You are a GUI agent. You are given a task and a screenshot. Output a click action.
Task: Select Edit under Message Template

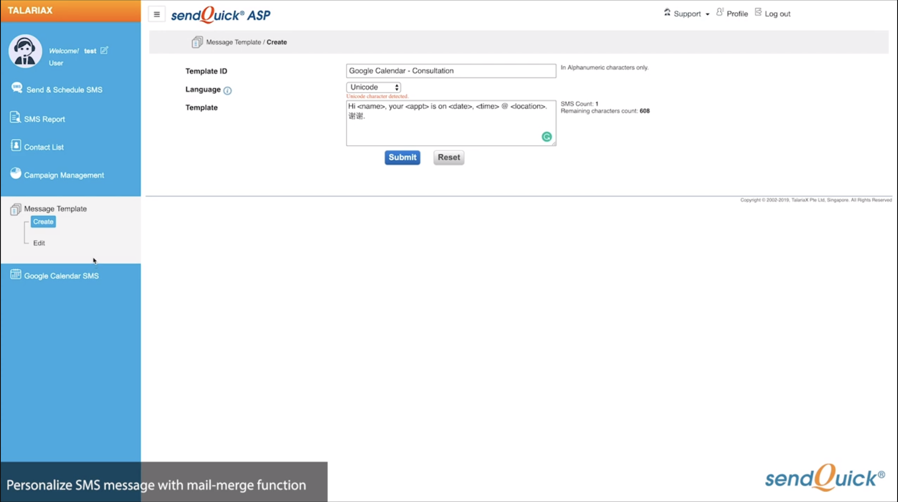coord(39,243)
